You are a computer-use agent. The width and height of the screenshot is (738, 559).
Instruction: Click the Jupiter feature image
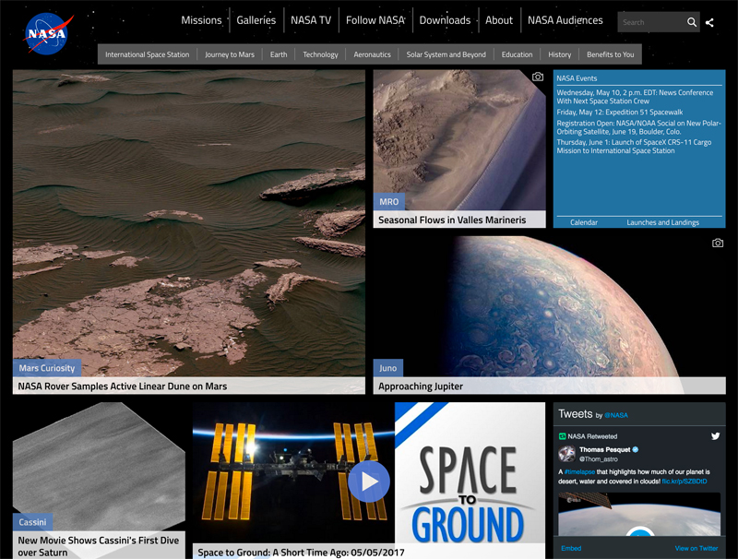549,306
